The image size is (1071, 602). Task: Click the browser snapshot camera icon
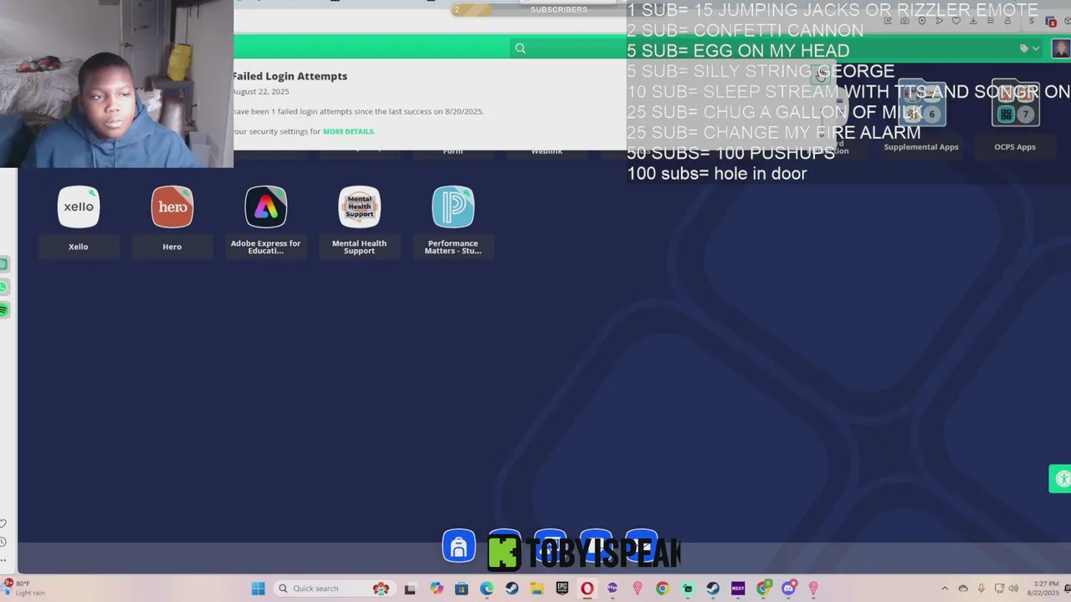(x=904, y=21)
